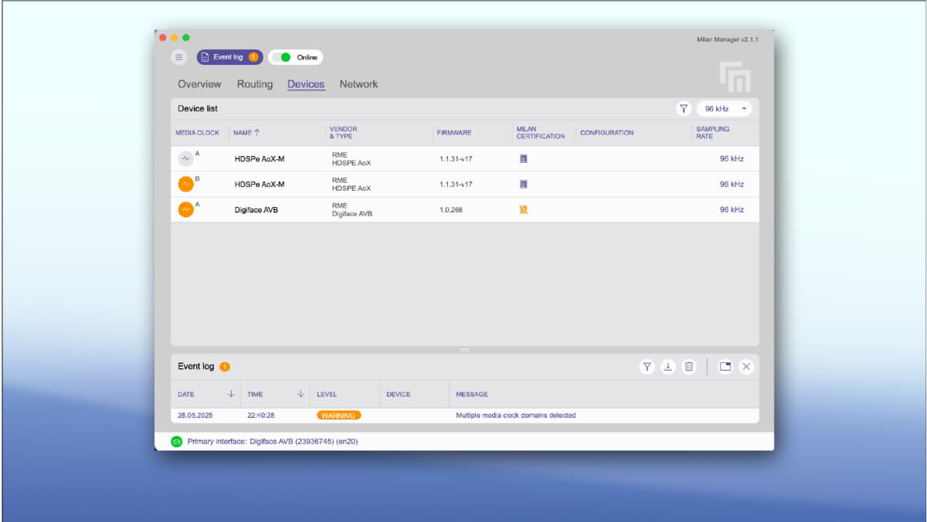Select the Devices tab
927x522 pixels.
coord(306,84)
